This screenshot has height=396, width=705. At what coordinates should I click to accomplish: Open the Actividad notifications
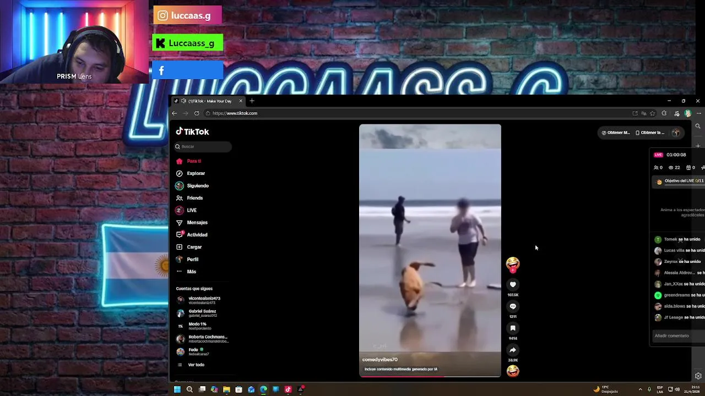[x=192, y=235]
